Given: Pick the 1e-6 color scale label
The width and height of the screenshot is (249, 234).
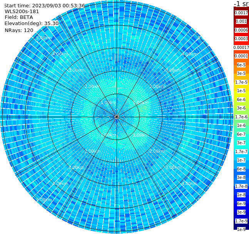Looking at the screenshot, I should coord(241,125).
